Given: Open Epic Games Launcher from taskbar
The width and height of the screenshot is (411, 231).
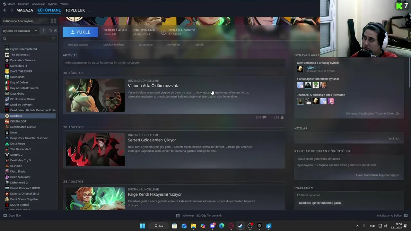Looking at the screenshot, I should point(259,226).
